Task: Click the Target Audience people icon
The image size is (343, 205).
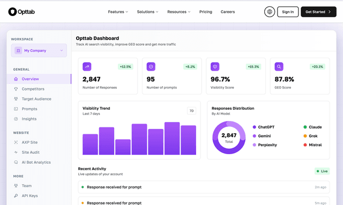Action: click(x=16, y=99)
